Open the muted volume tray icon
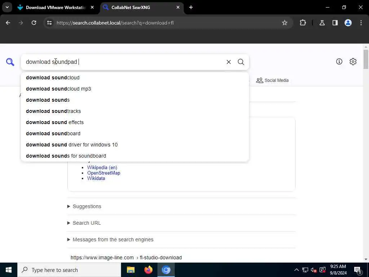The width and height of the screenshot is (369, 277). [314, 270]
